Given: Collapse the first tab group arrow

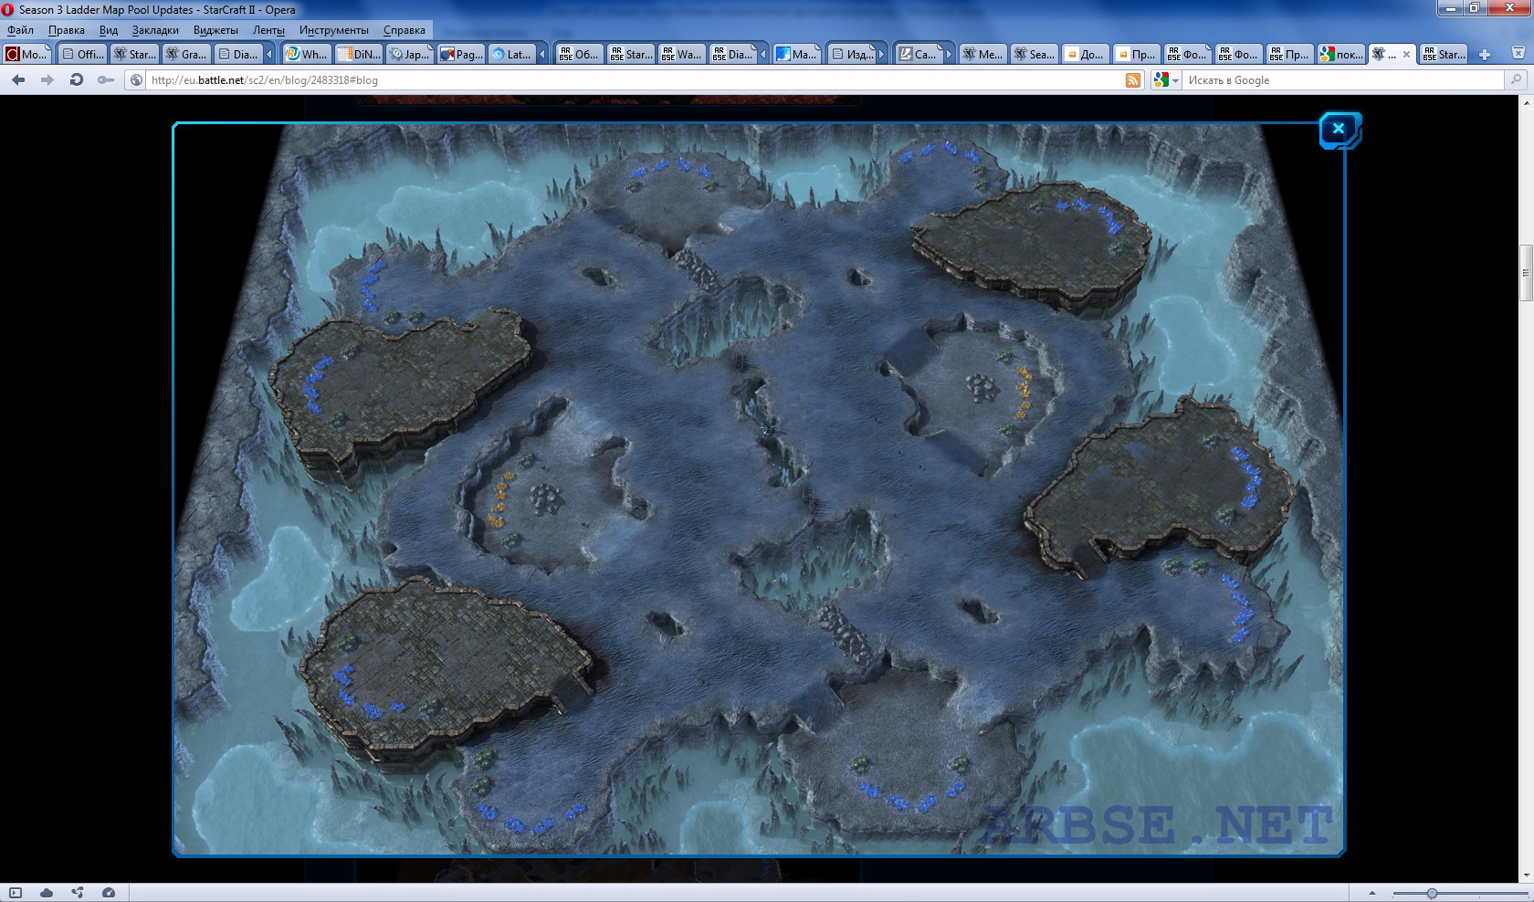Looking at the screenshot, I should point(269,55).
